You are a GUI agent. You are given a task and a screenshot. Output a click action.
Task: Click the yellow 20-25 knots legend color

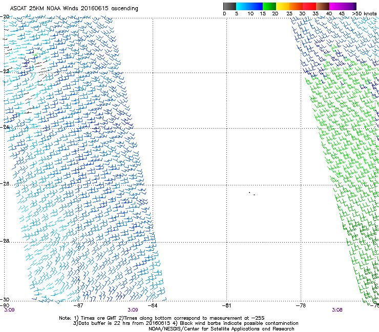pos(283,6)
